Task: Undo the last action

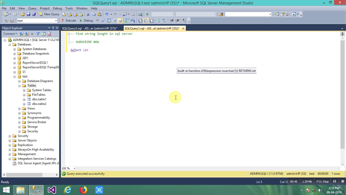Action: (x=107, y=14)
